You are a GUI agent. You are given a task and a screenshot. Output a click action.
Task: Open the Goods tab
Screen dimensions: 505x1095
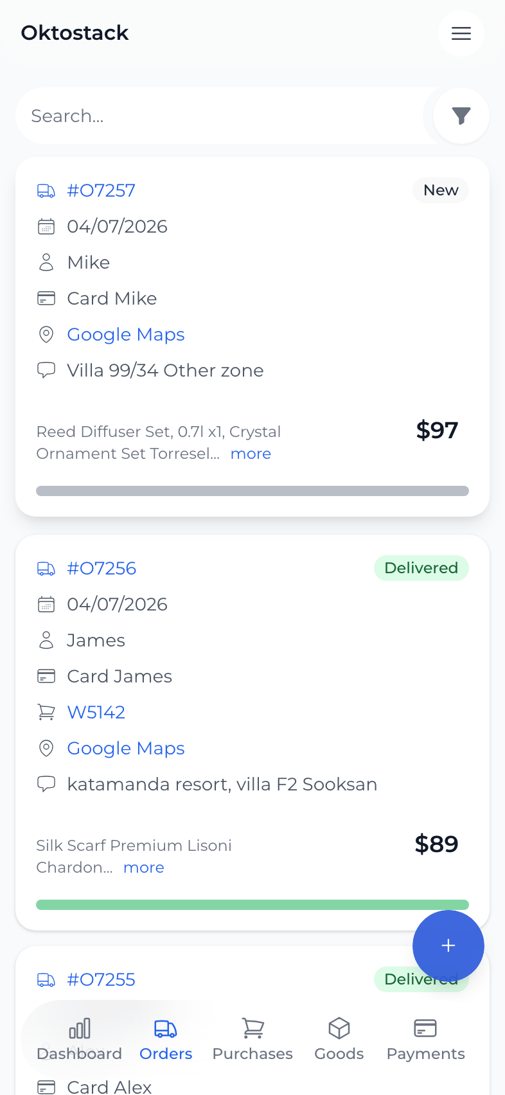click(x=339, y=1040)
